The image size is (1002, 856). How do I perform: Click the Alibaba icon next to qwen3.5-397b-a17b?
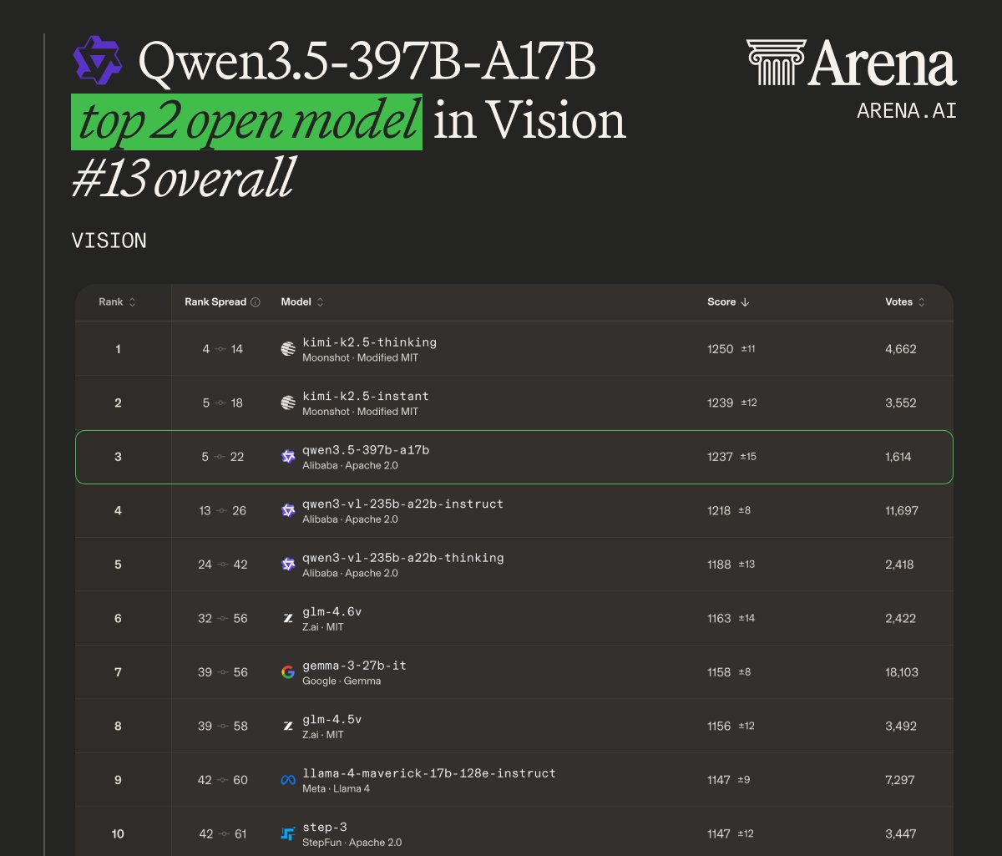click(x=287, y=457)
